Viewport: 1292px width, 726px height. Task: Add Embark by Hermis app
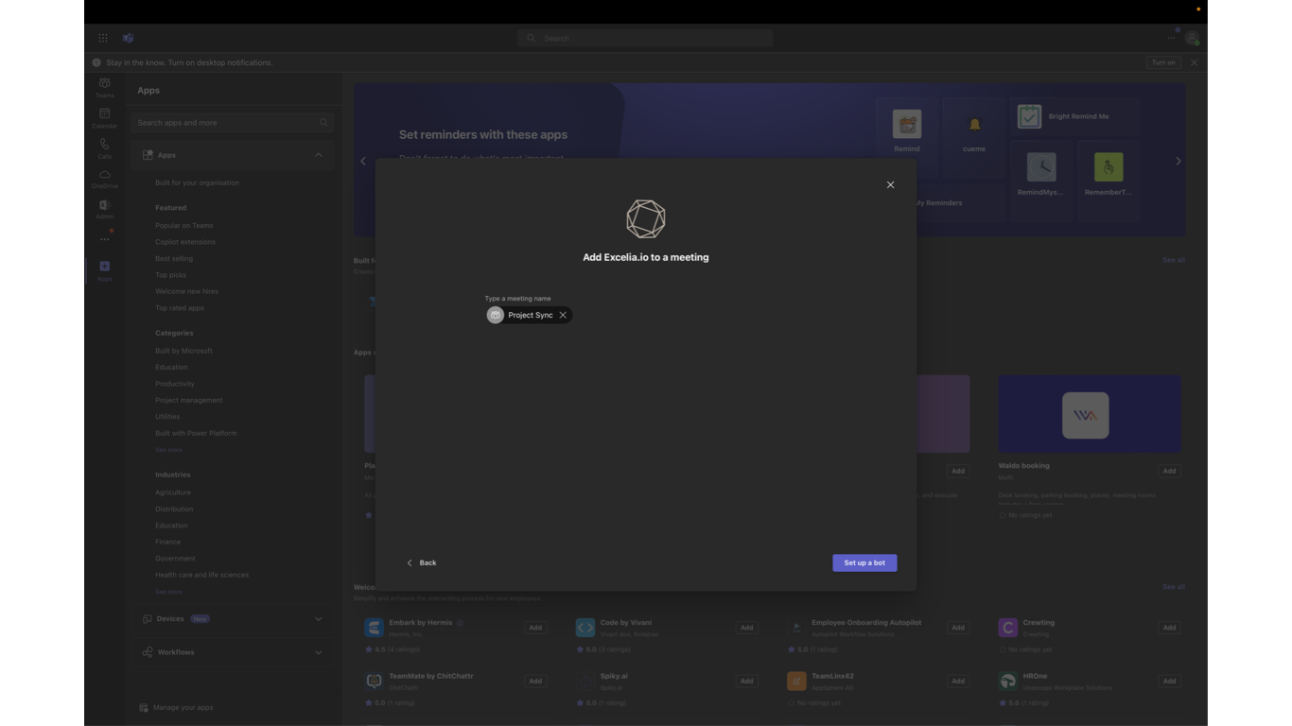(x=535, y=628)
